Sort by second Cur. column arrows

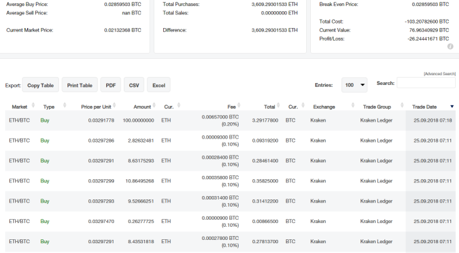[303, 105]
